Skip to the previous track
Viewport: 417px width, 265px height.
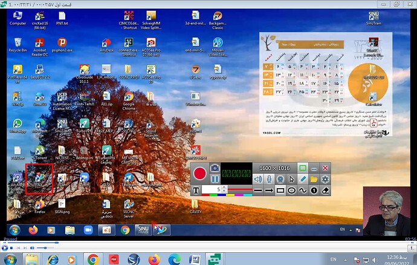18,248
